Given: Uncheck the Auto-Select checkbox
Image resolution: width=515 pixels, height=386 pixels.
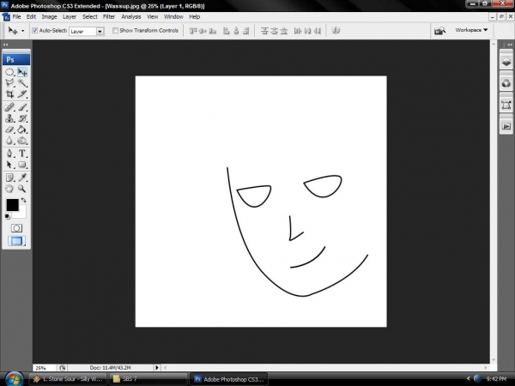Looking at the screenshot, I should (x=35, y=31).
